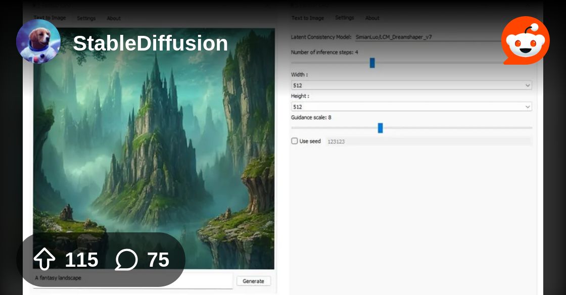Image resolution: width=566 pixels, height=295 pixels.
Task: Click the Guidance scale slider handle
Action: [x=381, y=128]
